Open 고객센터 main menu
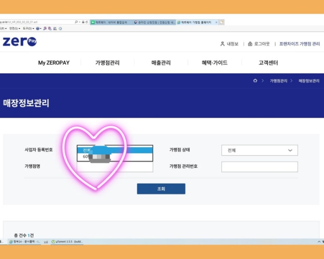 click(268, 62)
